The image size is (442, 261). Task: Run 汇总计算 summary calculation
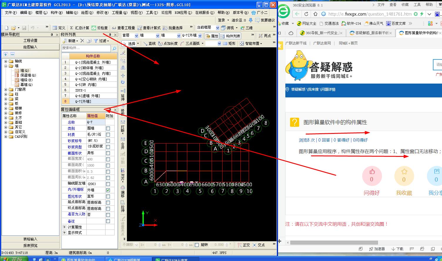click(79, 28)
